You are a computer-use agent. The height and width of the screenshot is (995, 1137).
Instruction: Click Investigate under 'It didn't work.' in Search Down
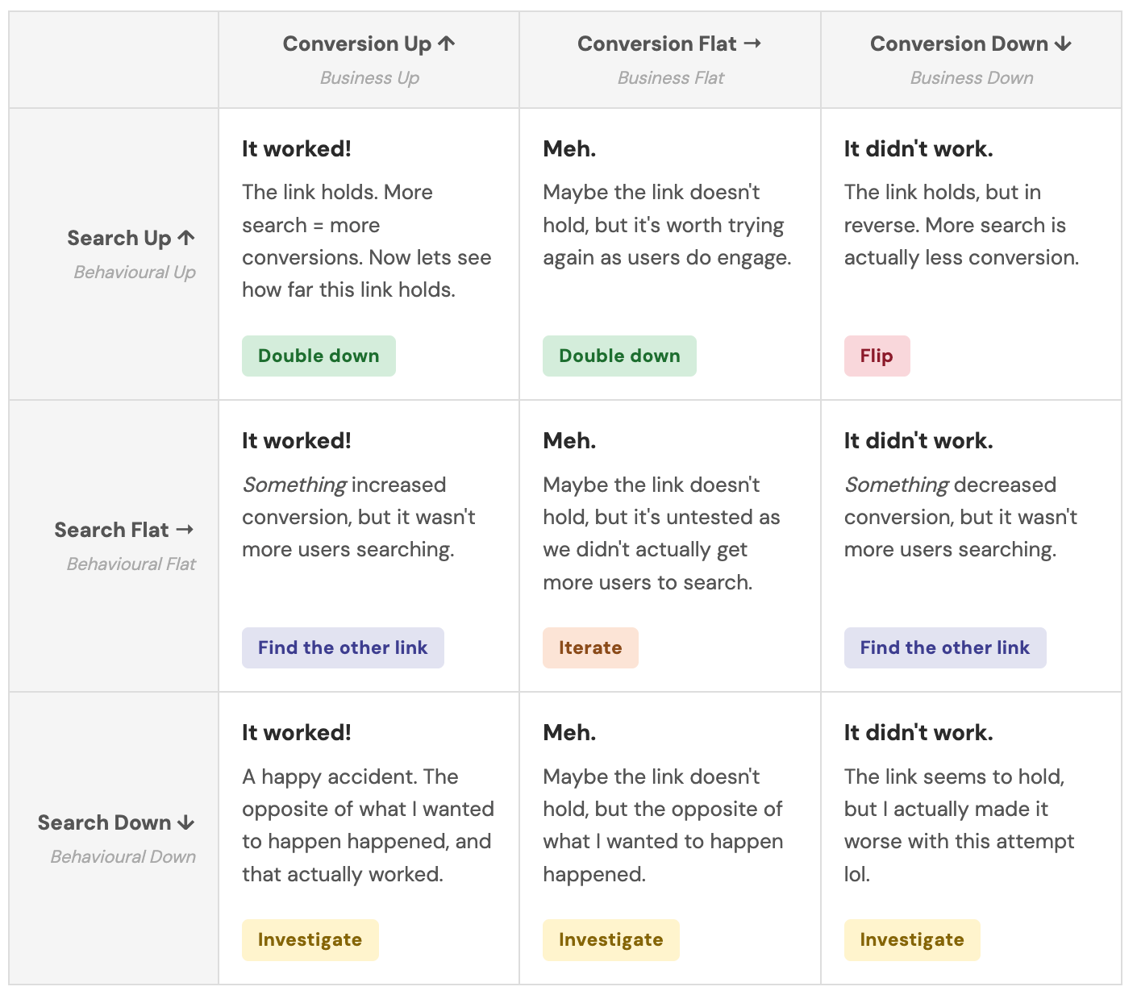[x=912, y=939]
